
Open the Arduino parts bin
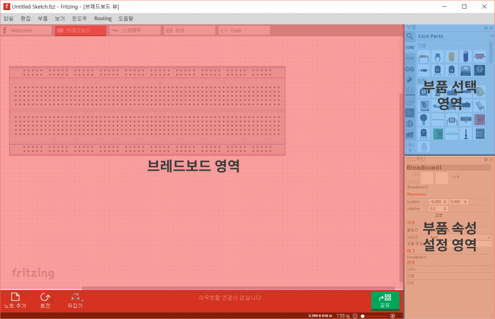(x=410, y=69)
